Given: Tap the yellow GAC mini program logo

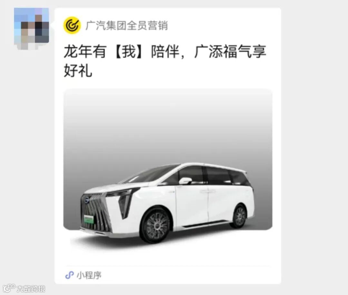Looking at the screenshot, I should point(72,25).
